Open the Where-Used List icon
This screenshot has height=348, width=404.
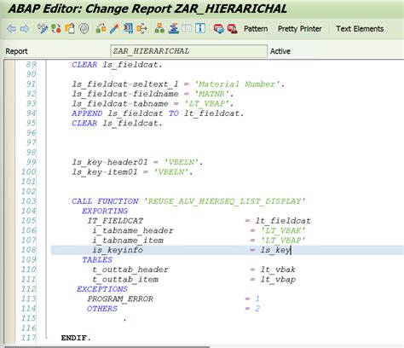[x=141, y=28]
